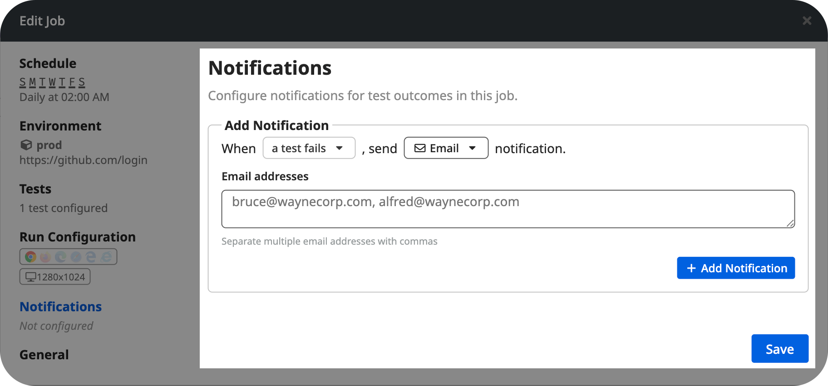Screen dimensions: 828x386
Task: Toggle Monday in the weekly schedule
Action: pyautogui.click(x=32, y=82)
